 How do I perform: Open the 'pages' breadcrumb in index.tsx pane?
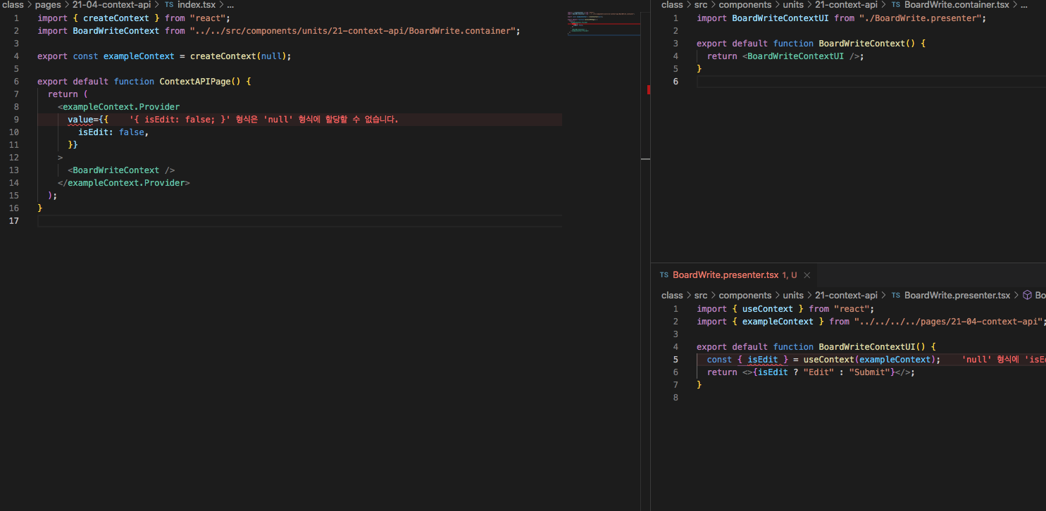[48, 5]
